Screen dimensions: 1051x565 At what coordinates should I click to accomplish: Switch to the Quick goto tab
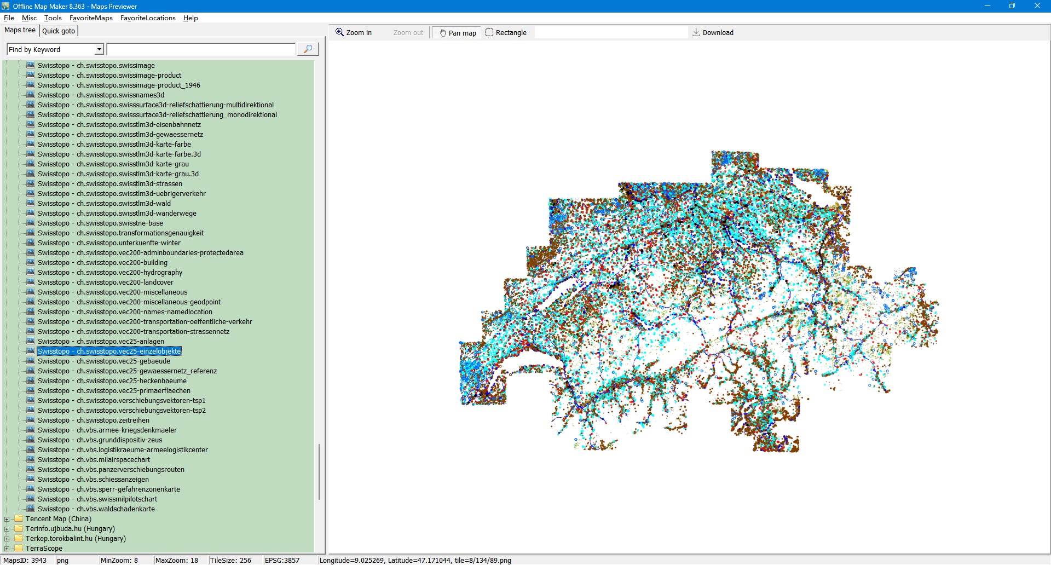(59, 31)
